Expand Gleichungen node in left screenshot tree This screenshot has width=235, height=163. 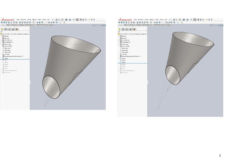[1, 44]
